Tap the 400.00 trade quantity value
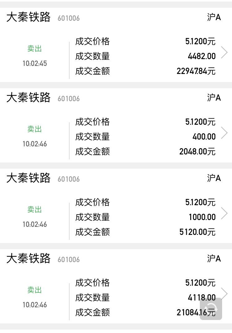Screen dimensions: 232x333 pos(204,137)
